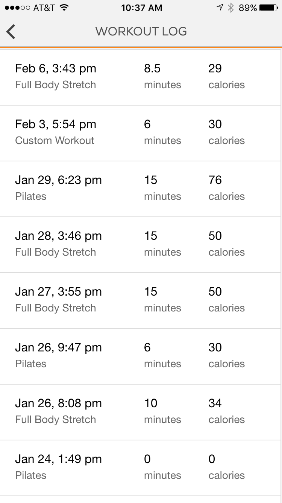Open the Feb 6, 3:43 pm workout

coord(140,77)
